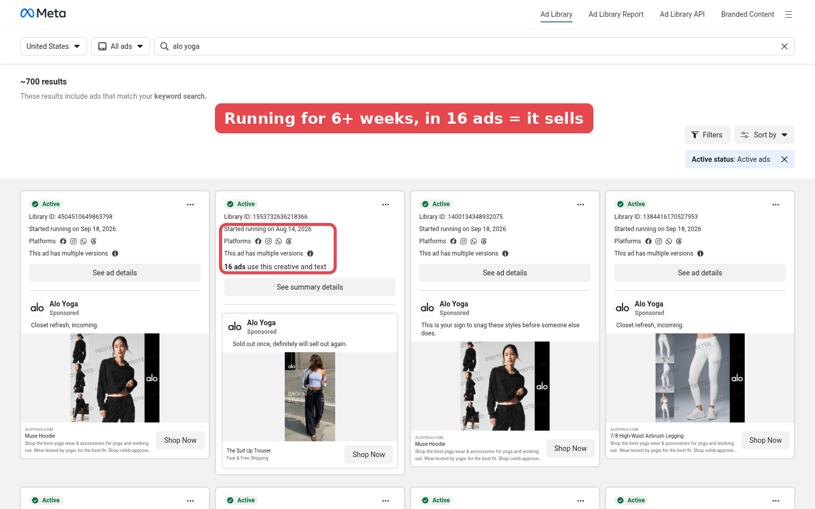Click multiple versions info icon on ad 1384416170527953
This screenshot has width=815, height=509.
coord(700,253)
